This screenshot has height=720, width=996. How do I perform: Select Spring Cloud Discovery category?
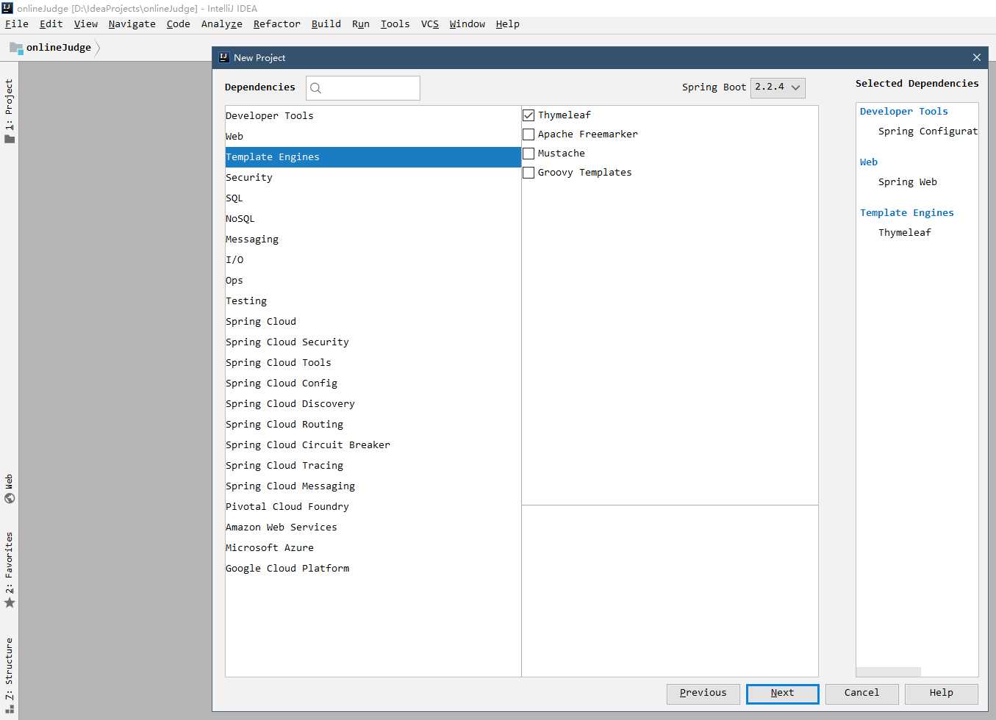pyautogui.click(x=373, y=404)
